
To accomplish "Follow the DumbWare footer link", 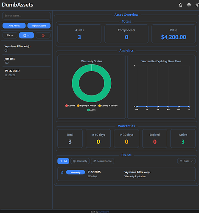I will 104,212.
